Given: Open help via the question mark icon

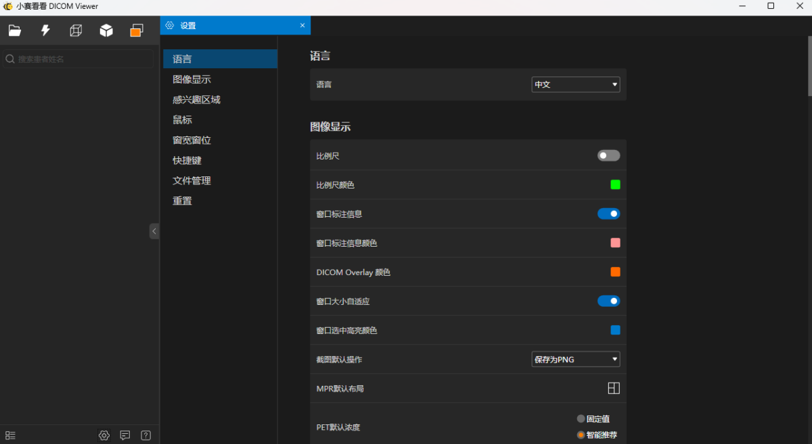Looking at the screenshot, I should 146,435.
